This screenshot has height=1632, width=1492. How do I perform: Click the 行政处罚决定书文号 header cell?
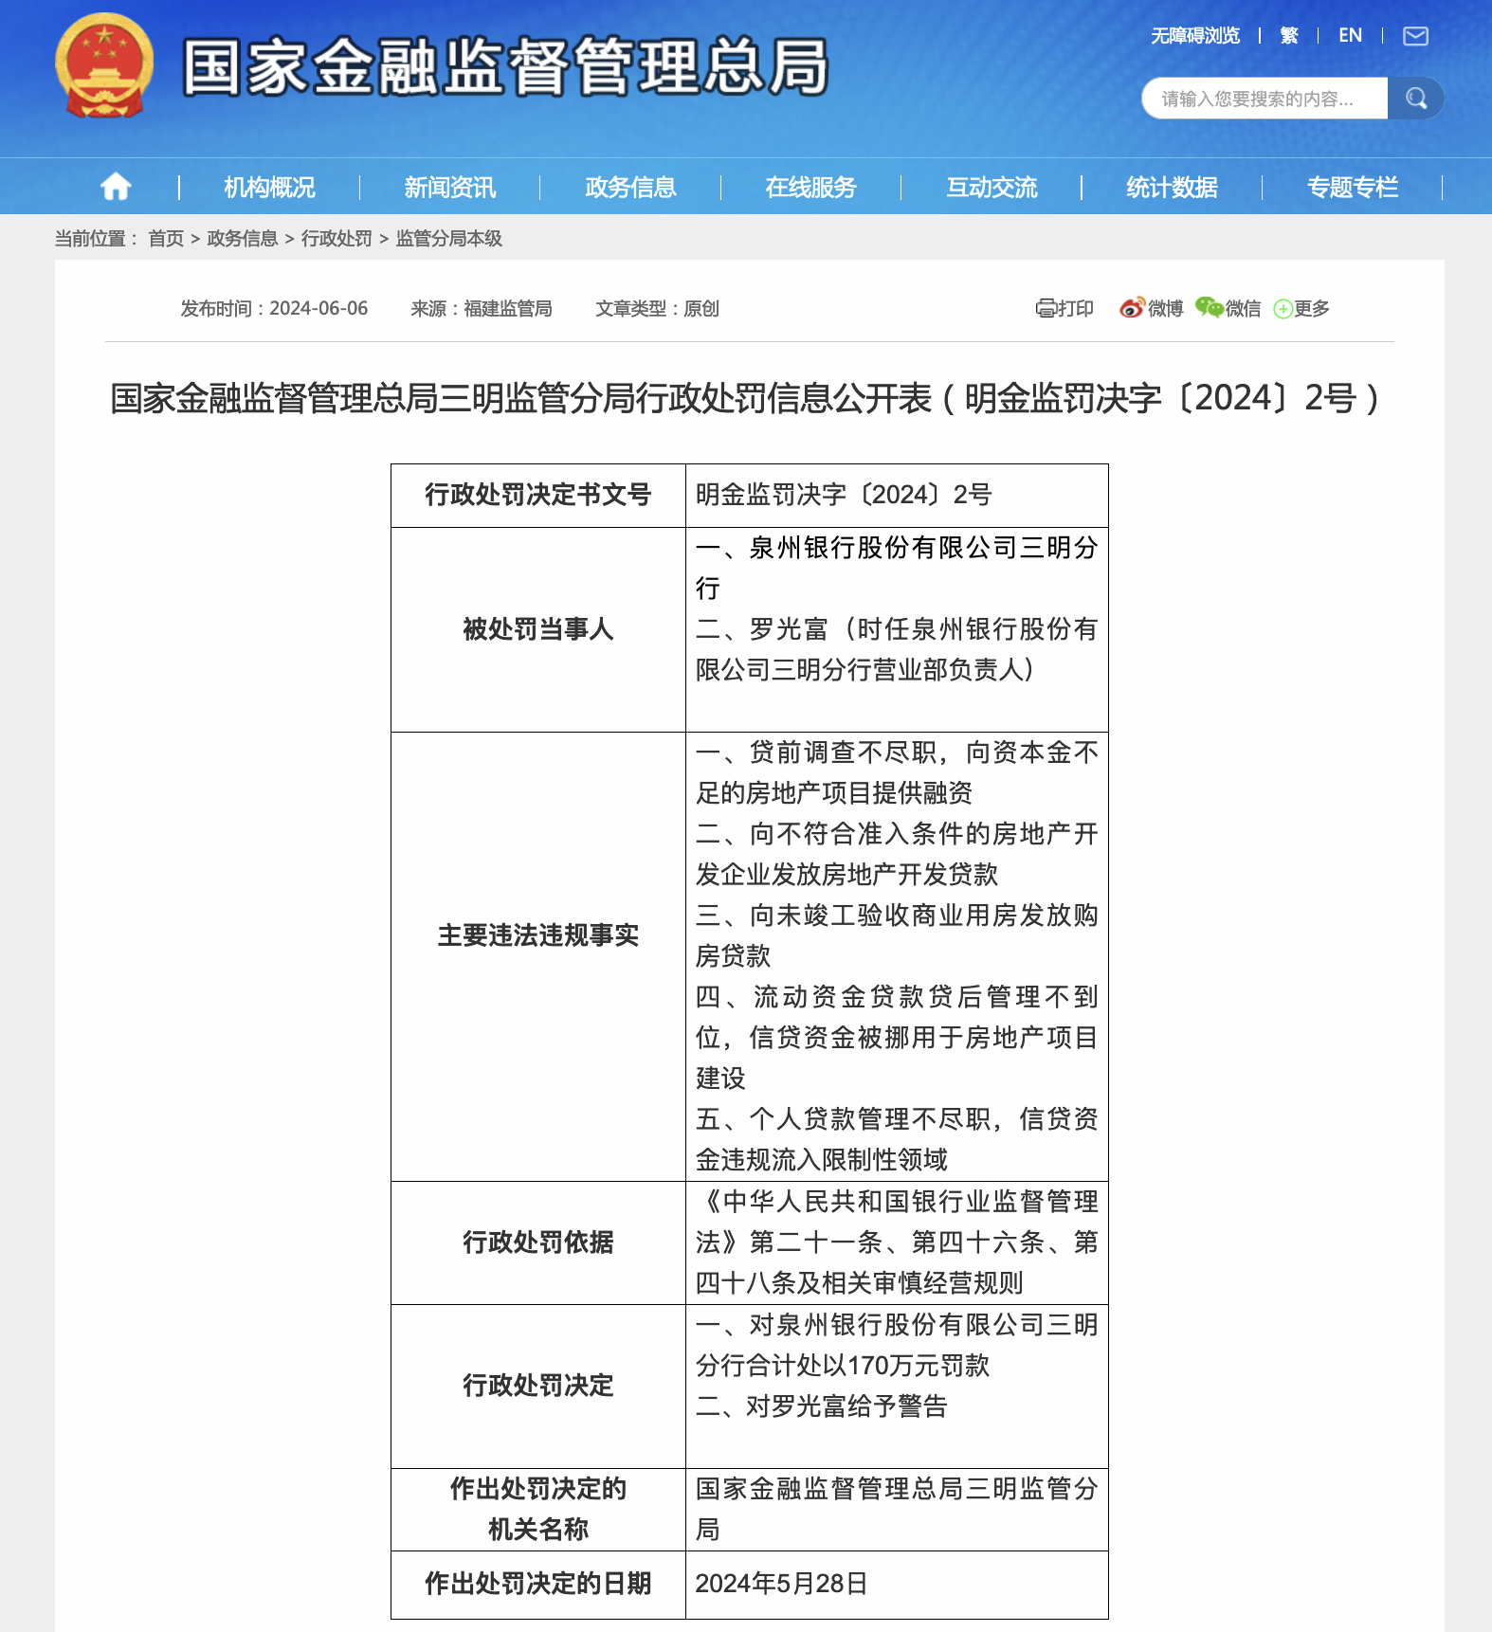[x=538, y=495]
